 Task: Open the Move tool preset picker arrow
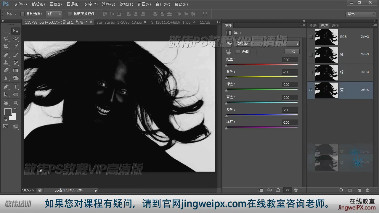pos(15,14)
